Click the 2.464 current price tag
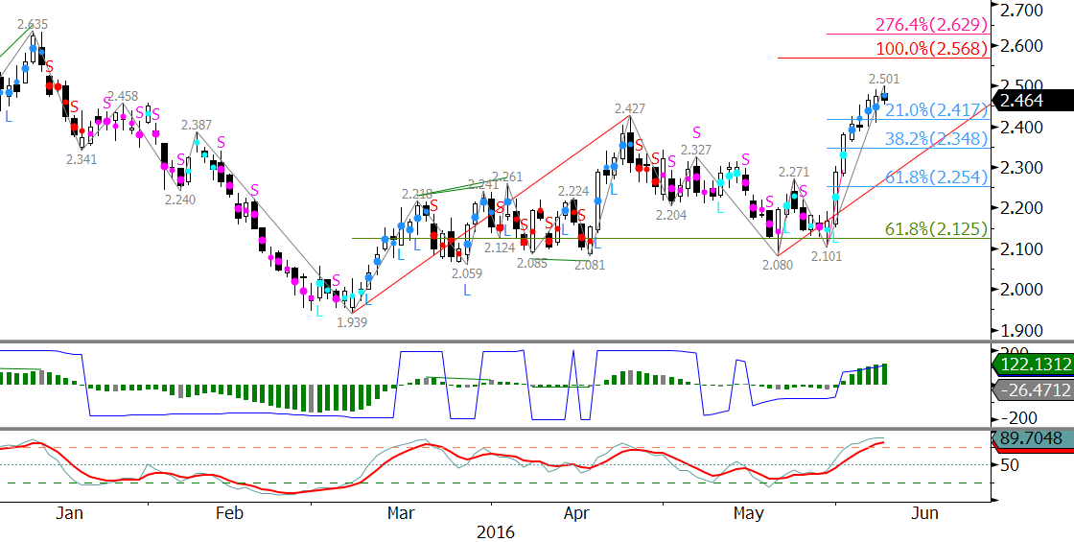The height and width of the screenshot is (542, 1074). 1031,102
